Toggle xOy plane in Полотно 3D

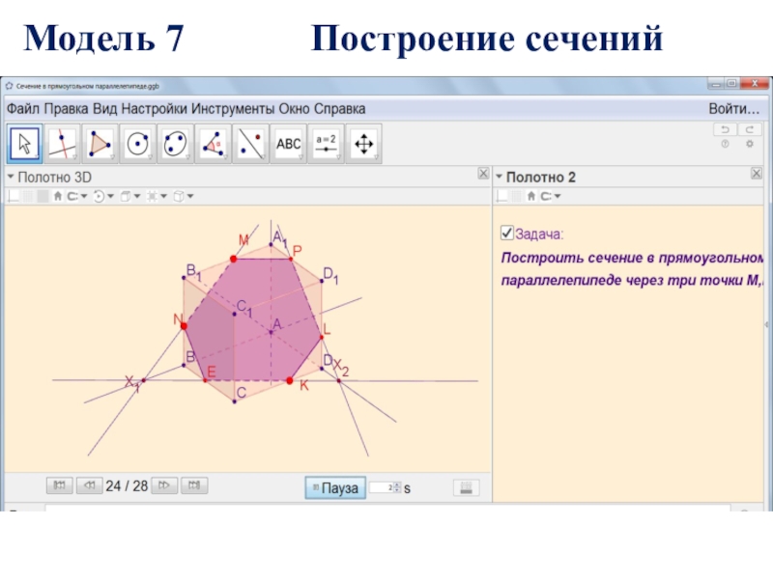pos(43,197)
